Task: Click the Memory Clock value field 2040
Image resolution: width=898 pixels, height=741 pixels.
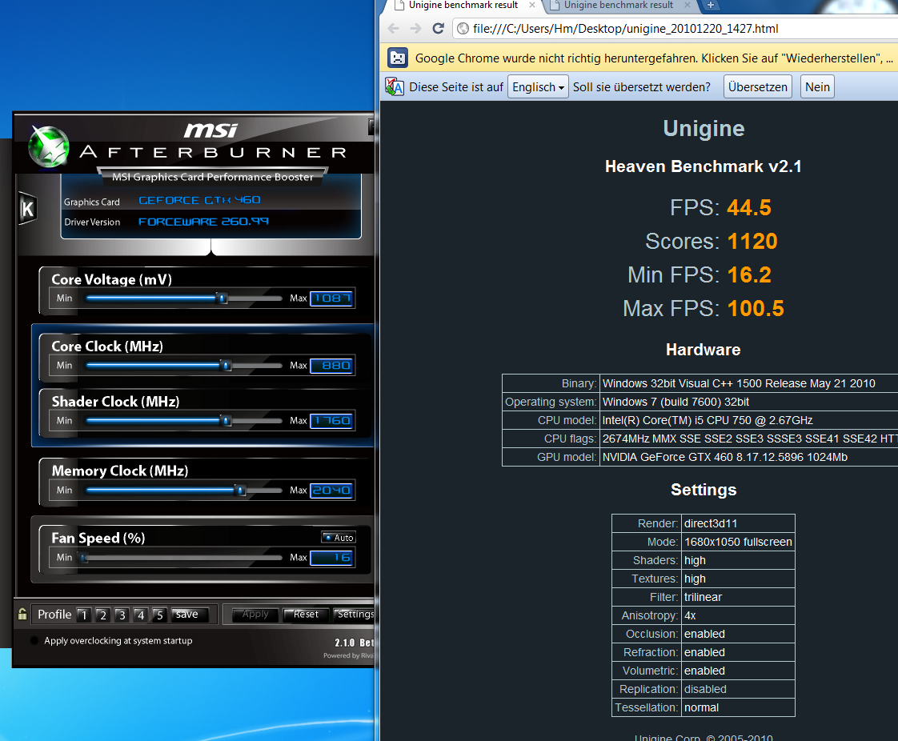Action: coord(331,491)
